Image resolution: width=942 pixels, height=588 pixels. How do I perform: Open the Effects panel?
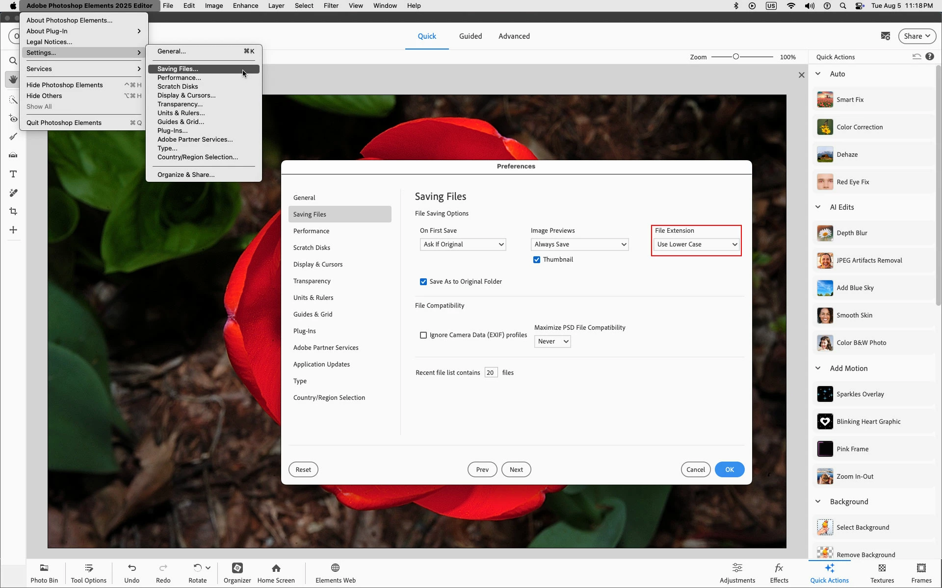pyautogui.click(x=779, y=573)
